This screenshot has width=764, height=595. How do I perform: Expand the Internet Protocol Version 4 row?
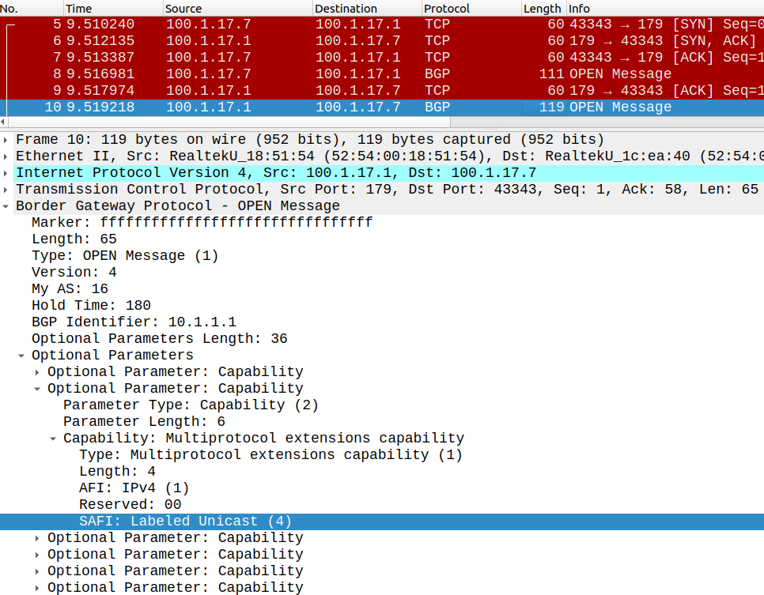coord(6,173)
